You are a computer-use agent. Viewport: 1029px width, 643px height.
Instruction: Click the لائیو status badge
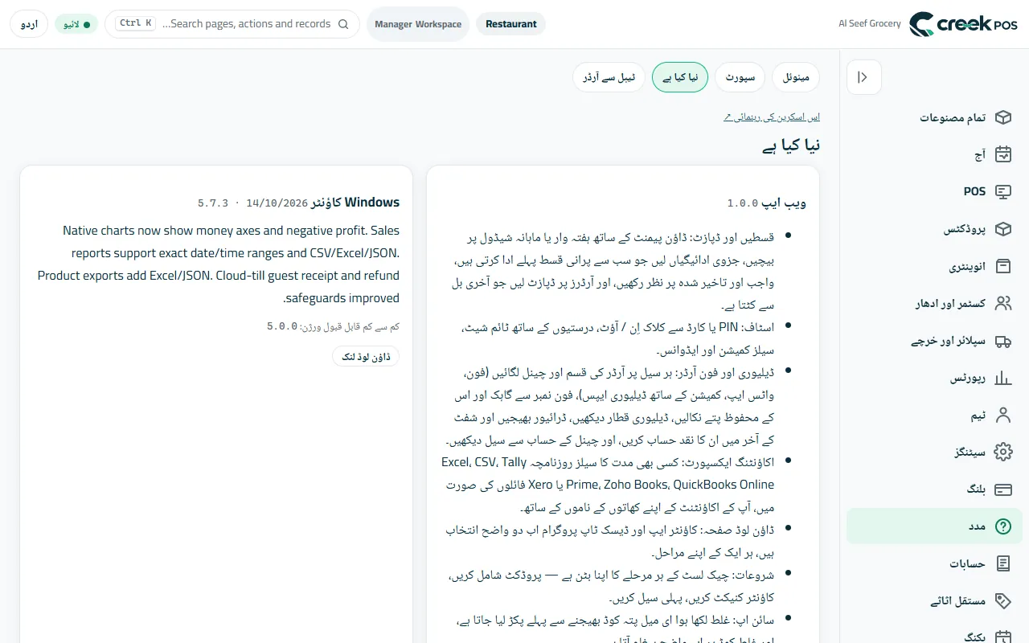[x=76, y=24]
